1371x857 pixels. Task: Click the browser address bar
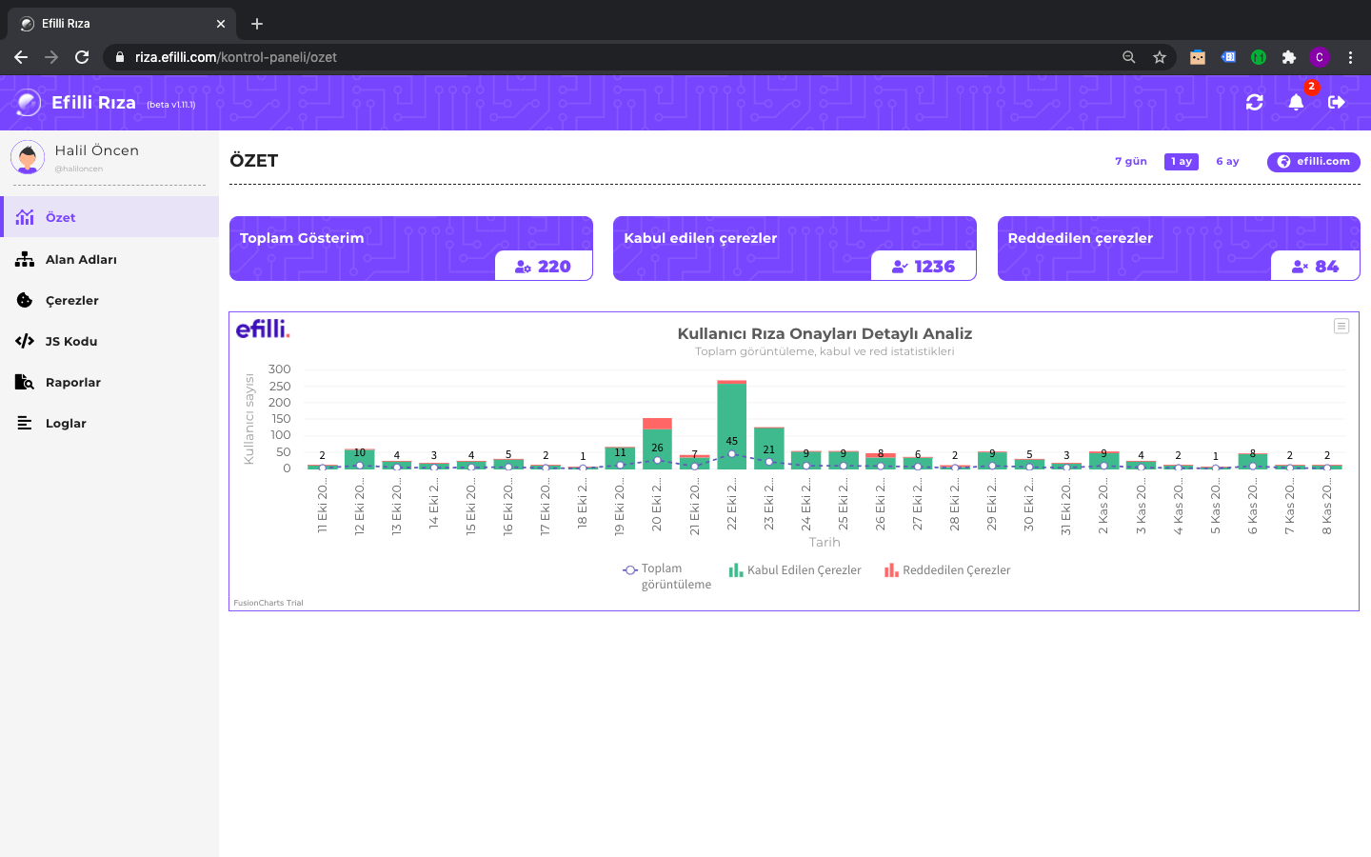coord(609,57)
